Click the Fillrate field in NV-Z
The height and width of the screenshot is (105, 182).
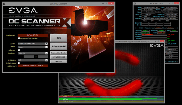[160, 12]
